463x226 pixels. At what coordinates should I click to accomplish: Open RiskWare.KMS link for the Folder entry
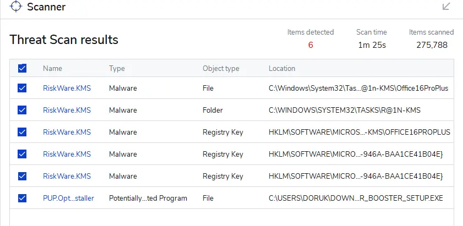point(67,110)
